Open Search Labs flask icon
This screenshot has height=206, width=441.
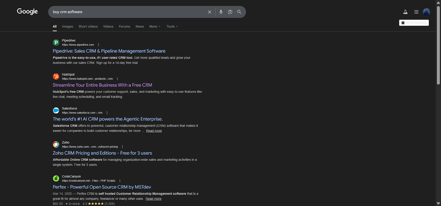click(x=405, y=12)
